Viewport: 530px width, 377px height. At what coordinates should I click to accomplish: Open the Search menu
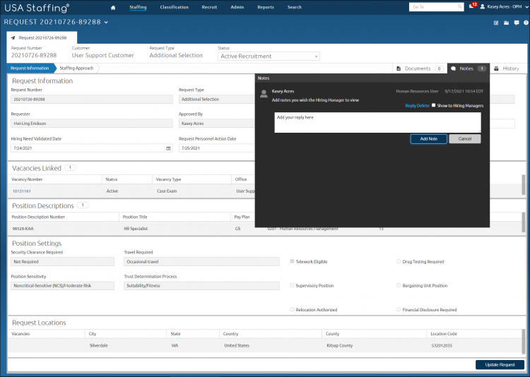tap(295, 7)
